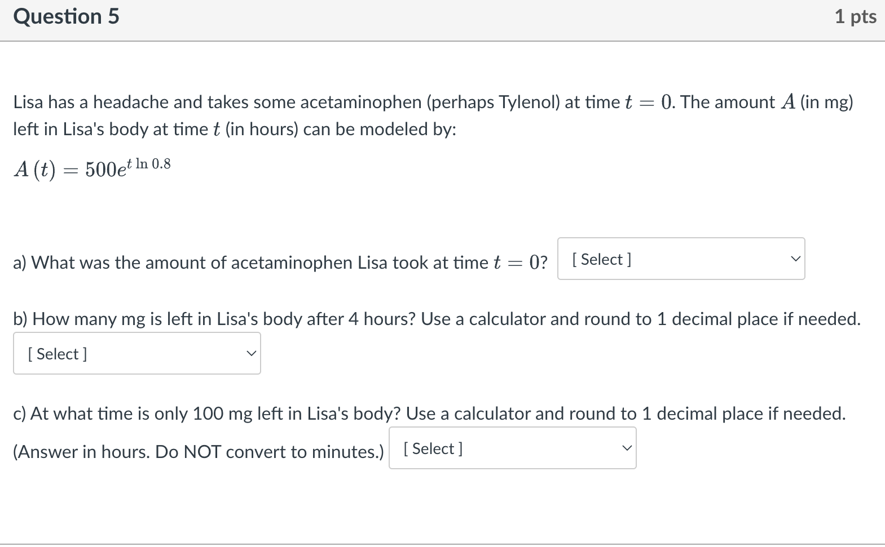Open the part a) answer dropdown
The height and width of the screenshot is (547, 885).
(x=680, y=259)
